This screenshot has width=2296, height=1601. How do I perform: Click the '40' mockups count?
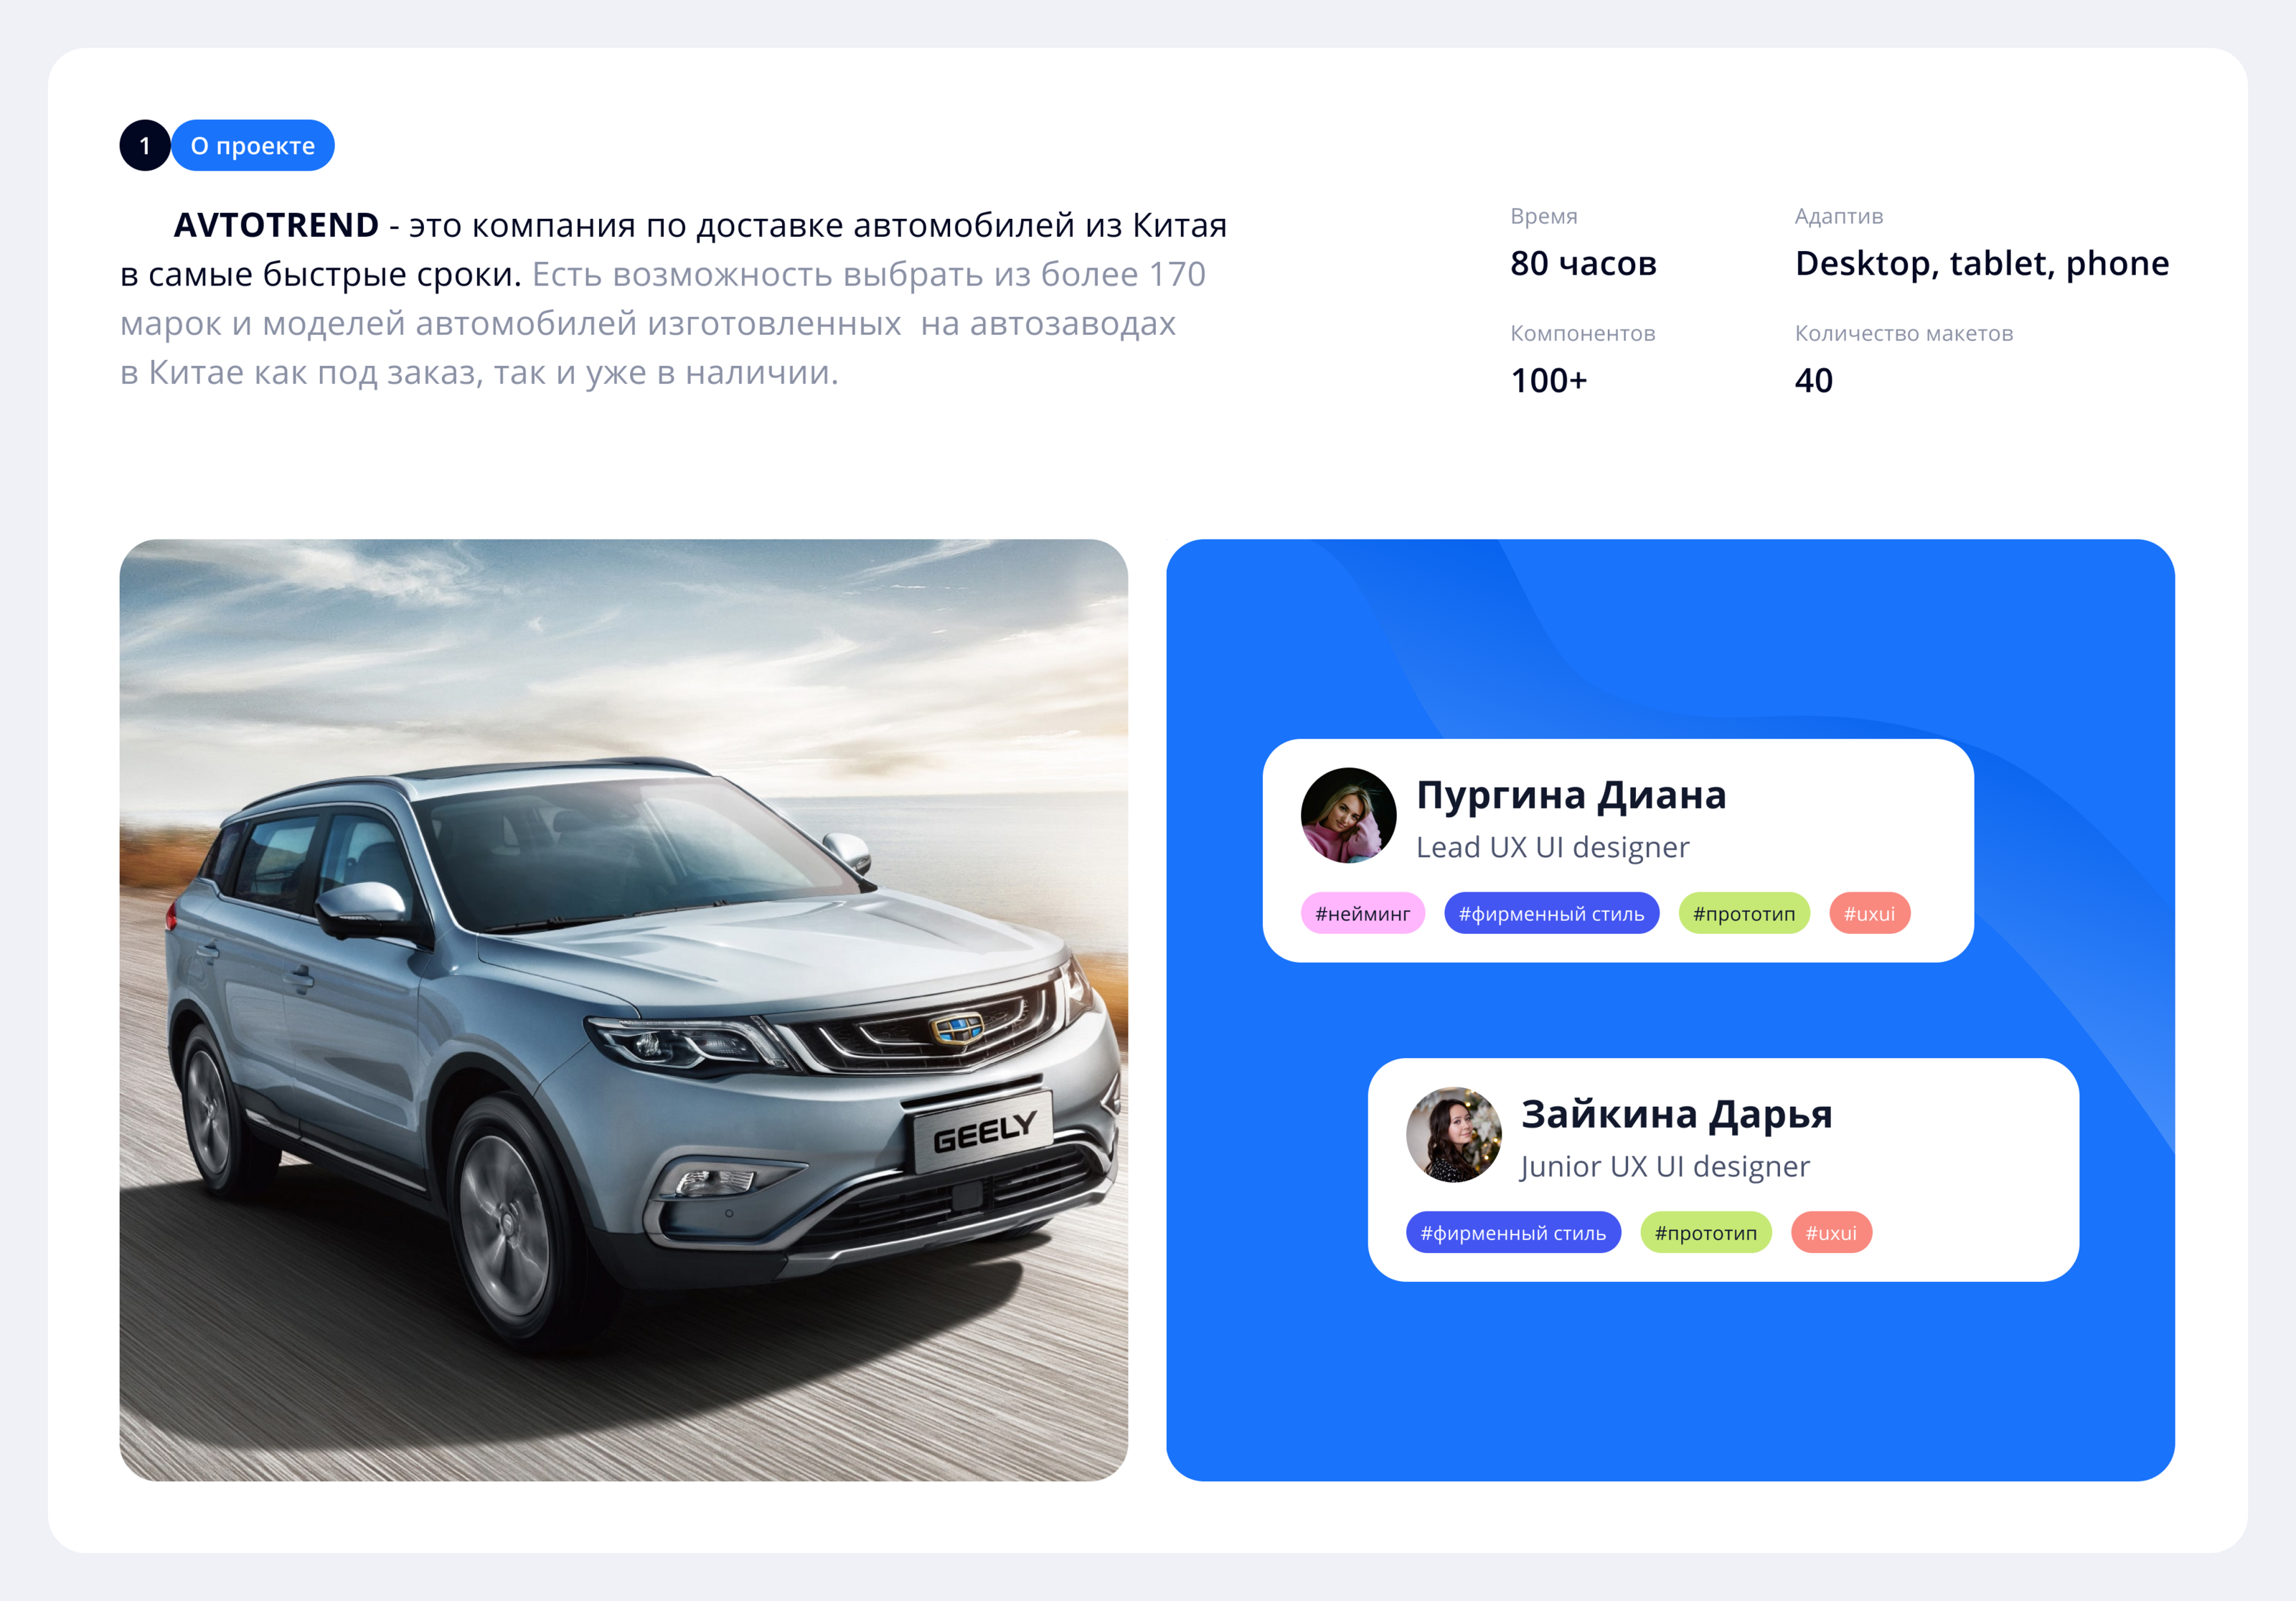(x=1813, y=380)
